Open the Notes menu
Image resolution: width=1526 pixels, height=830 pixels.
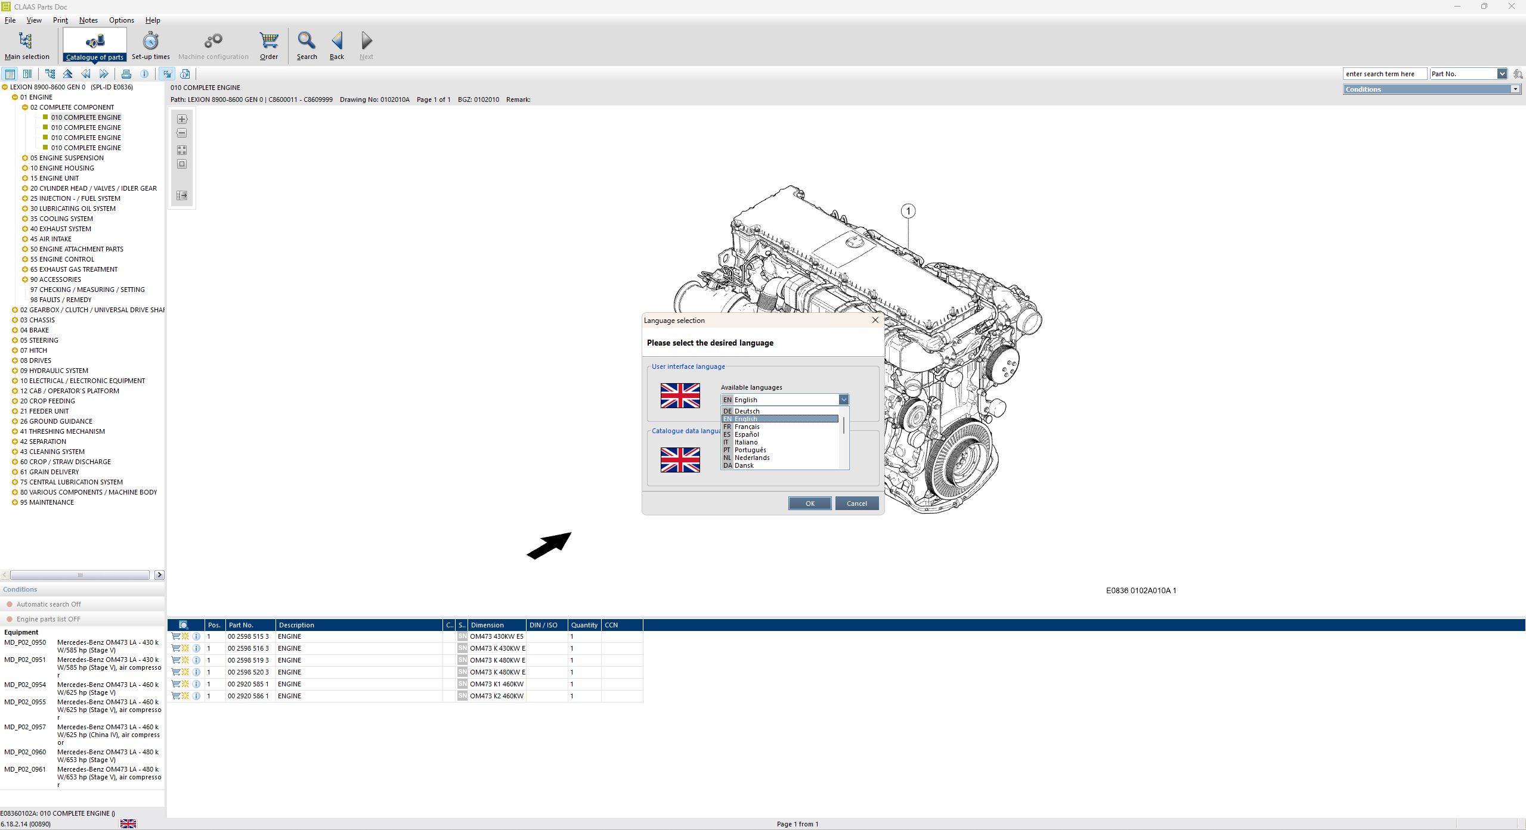point(88,20)
